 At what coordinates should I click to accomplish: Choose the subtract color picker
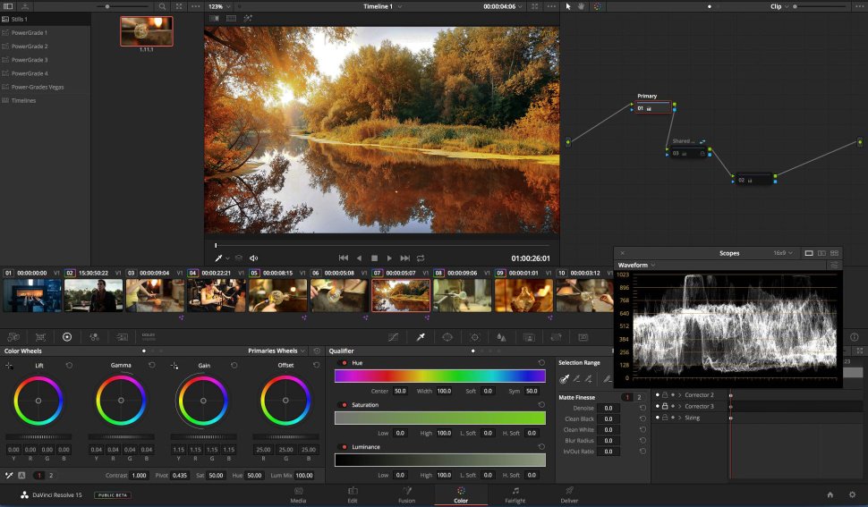576,379
